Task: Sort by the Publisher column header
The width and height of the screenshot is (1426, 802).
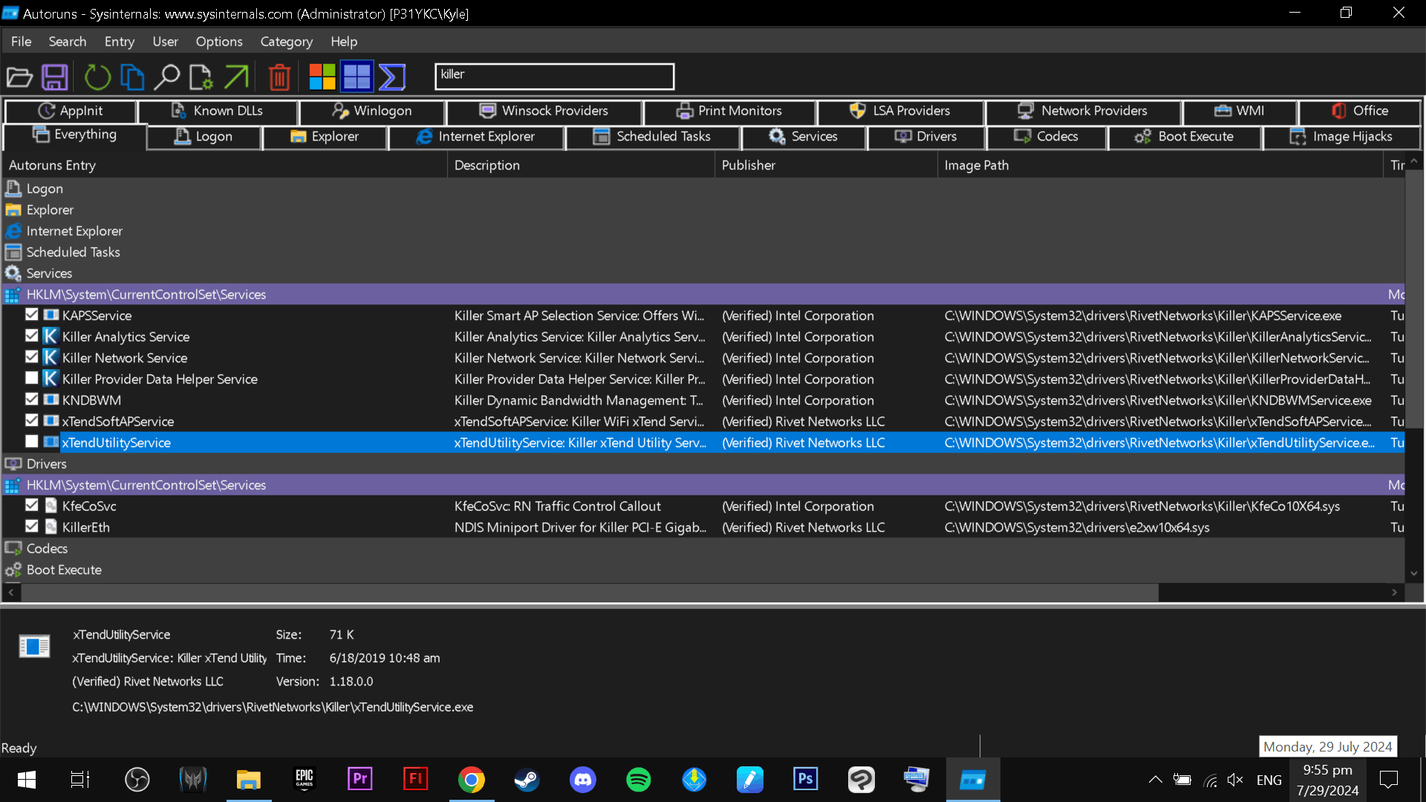Action: pos(749,165)
